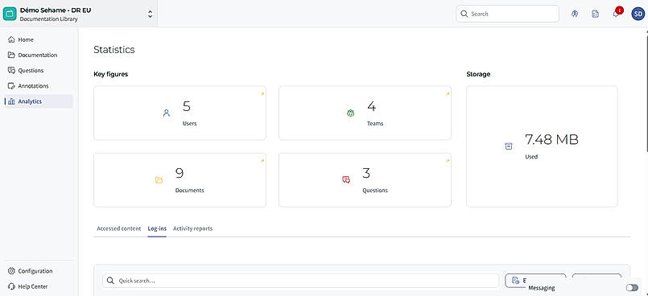648x296 pixels.
Task: Click the SD user avatar
Action: [638, 14]
